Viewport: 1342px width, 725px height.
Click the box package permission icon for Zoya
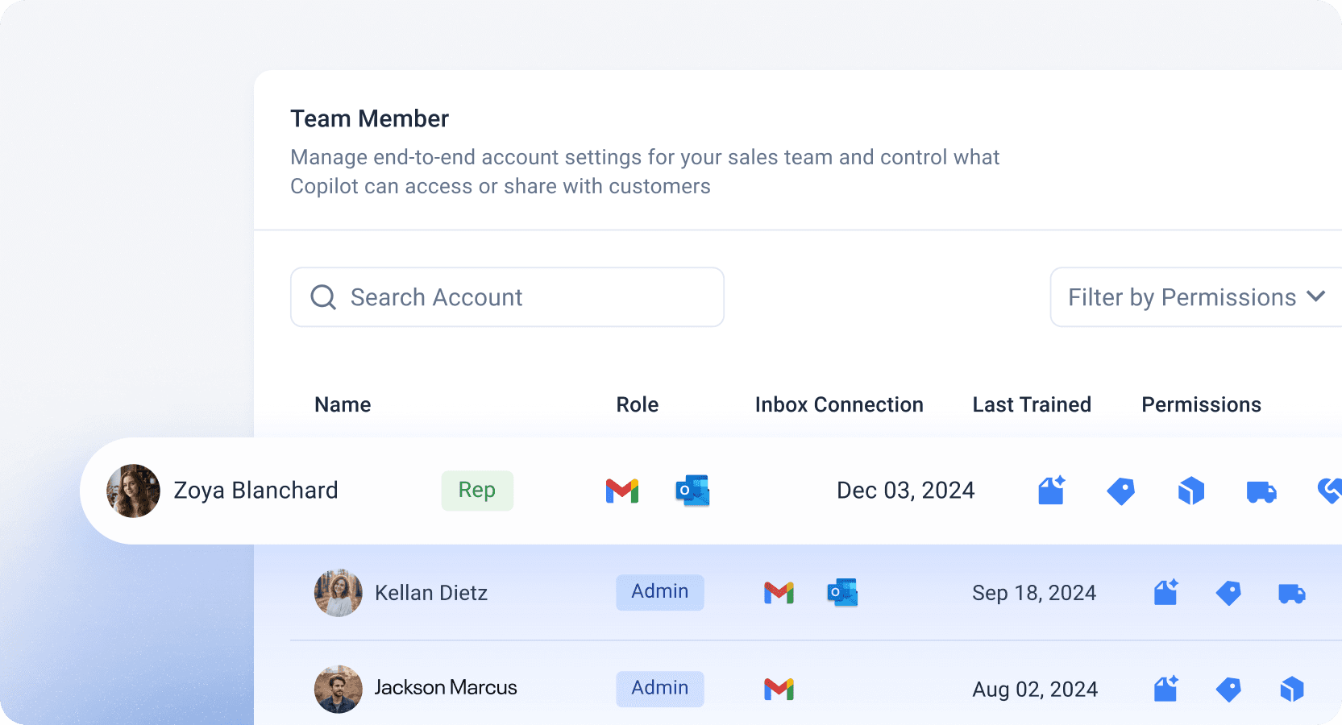[x=1191, y=491]
